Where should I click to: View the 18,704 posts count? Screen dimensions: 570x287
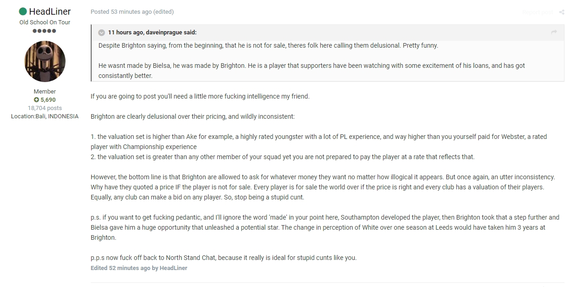45,108
